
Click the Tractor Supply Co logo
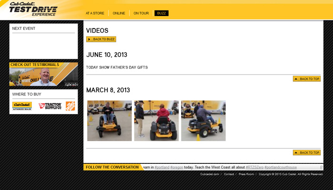tap(50, 106)
